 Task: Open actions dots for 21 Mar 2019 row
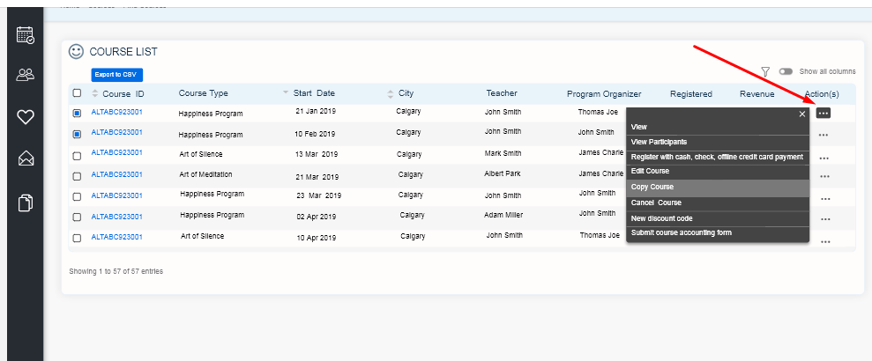point(824,177)
